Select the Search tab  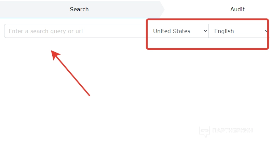pos(79,9)
